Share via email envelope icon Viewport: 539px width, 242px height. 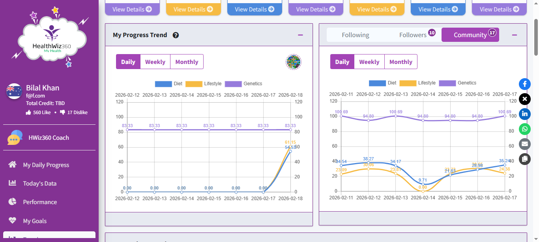(x=525, y=144)
